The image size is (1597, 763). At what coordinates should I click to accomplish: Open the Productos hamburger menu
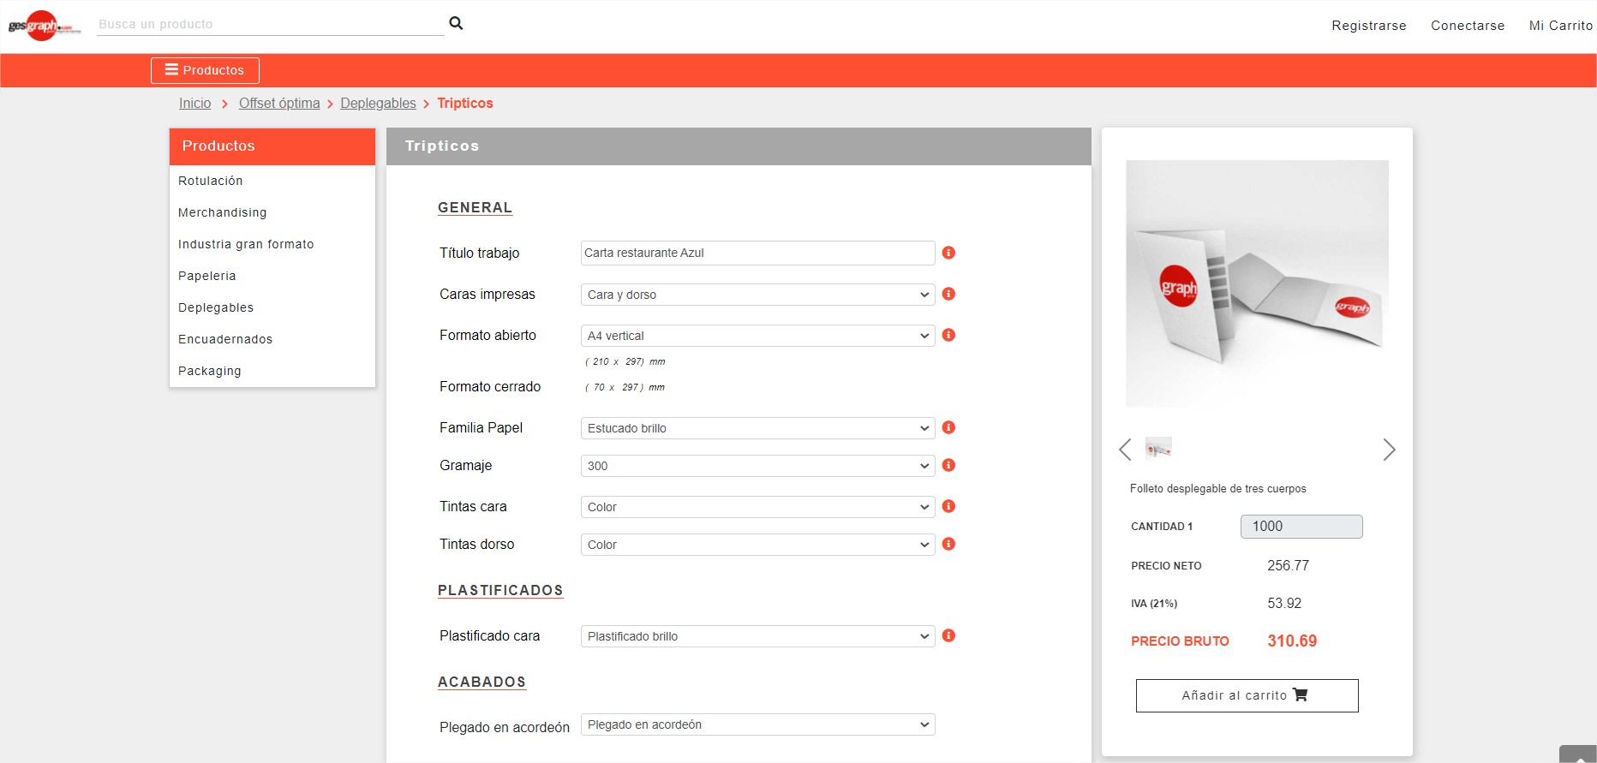[x=205, y=70]
